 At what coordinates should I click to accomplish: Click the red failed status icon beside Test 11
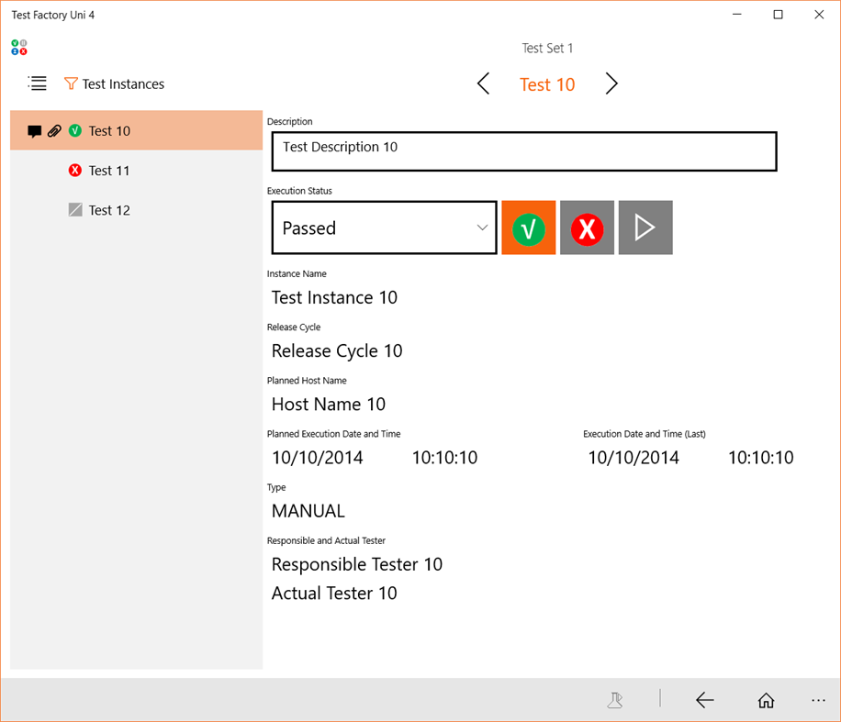point(76,171)
